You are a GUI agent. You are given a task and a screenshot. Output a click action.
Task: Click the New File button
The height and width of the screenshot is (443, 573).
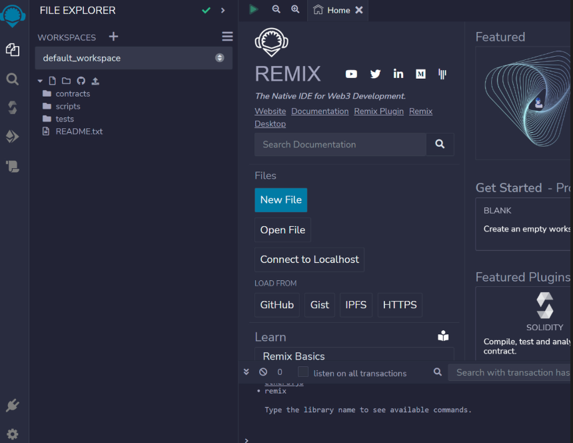point(281,200)
